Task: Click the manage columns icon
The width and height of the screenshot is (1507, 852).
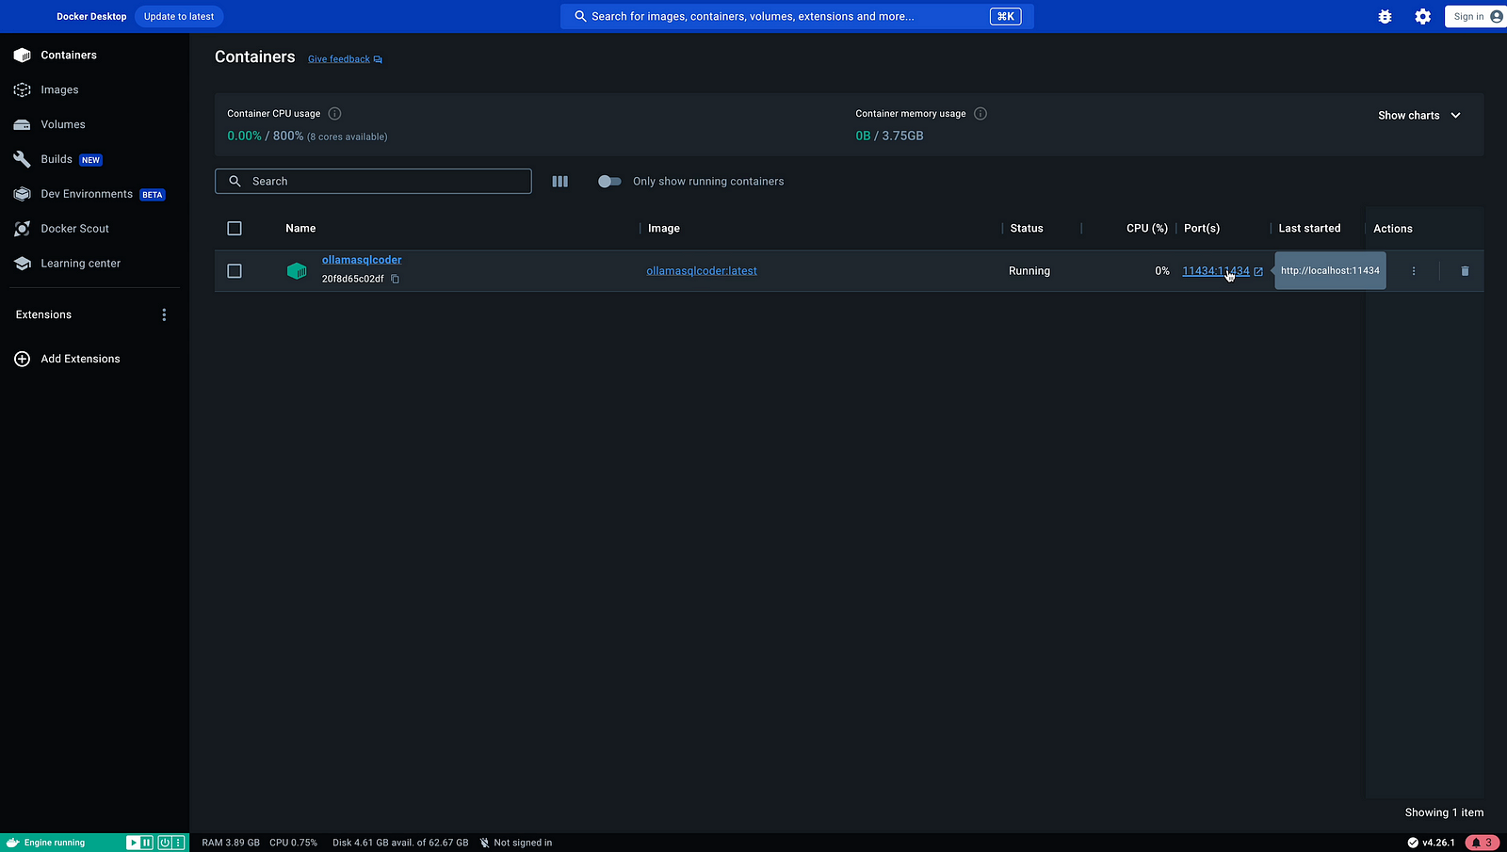Action: pyautogui.click(x=559, y=182)
